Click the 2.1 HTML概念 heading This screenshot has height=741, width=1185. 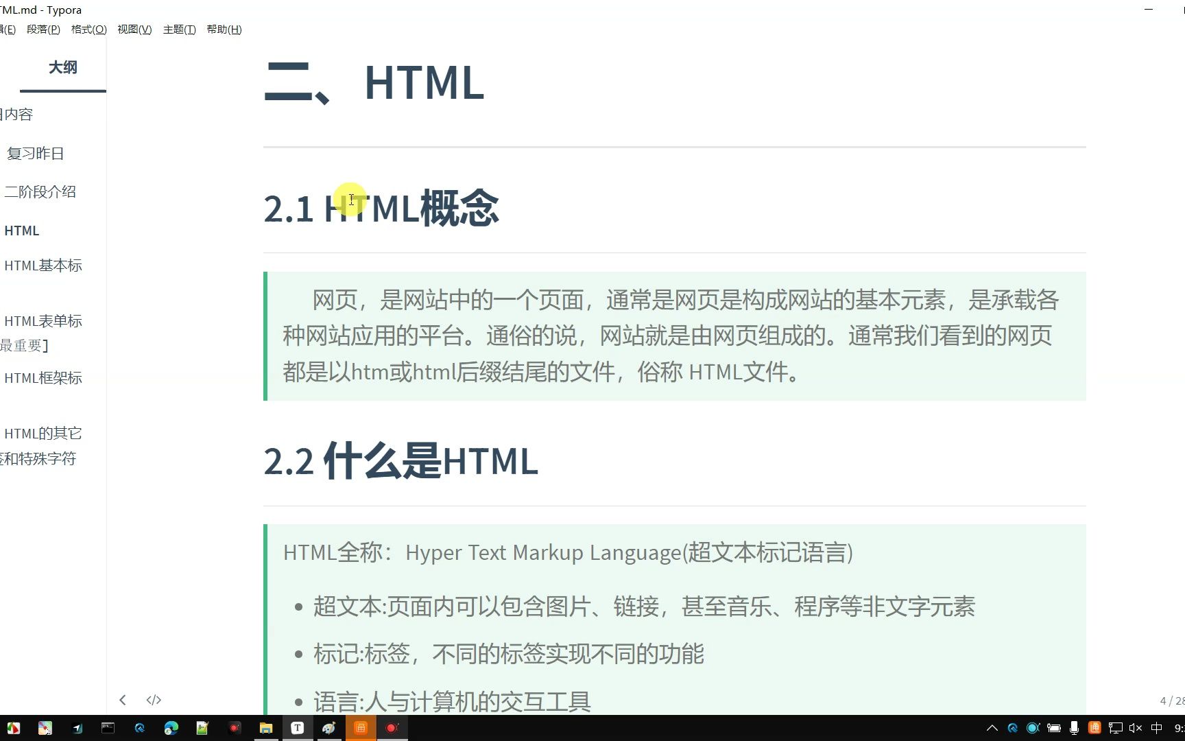click(381, 209)
